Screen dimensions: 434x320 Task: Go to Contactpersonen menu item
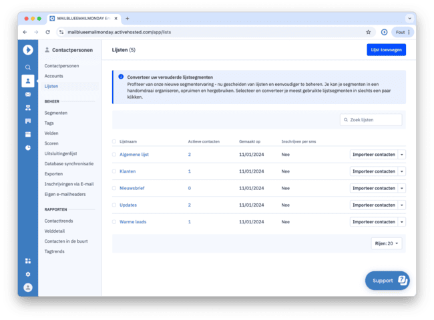pos(61,66)
